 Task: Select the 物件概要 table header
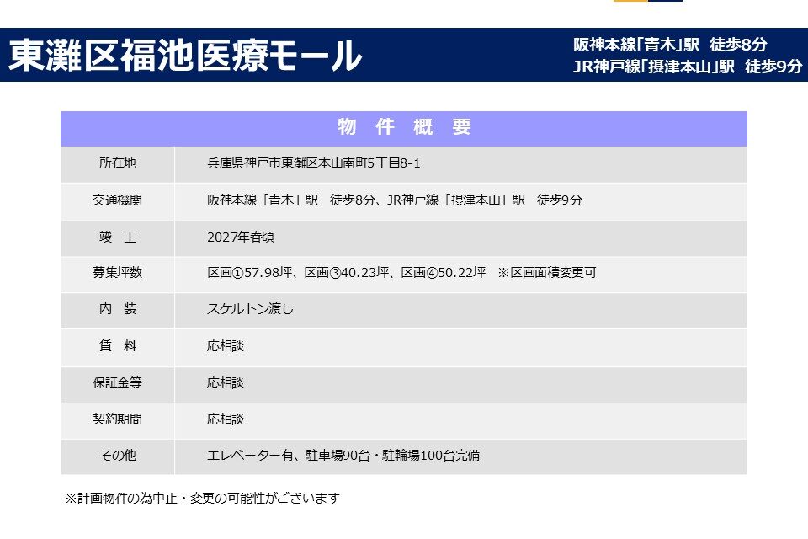tap(404, 128)
